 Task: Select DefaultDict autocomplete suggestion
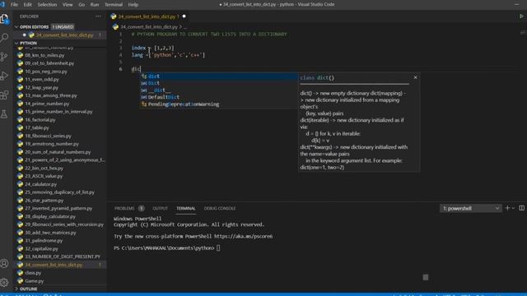coord(218,97)
